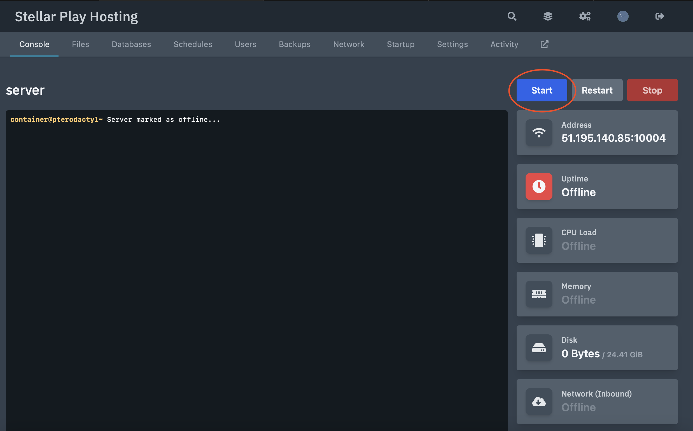Click the external link icon tab
This screenshot has width=693, height=431.
pyautogui.click(x=544, y=44)
